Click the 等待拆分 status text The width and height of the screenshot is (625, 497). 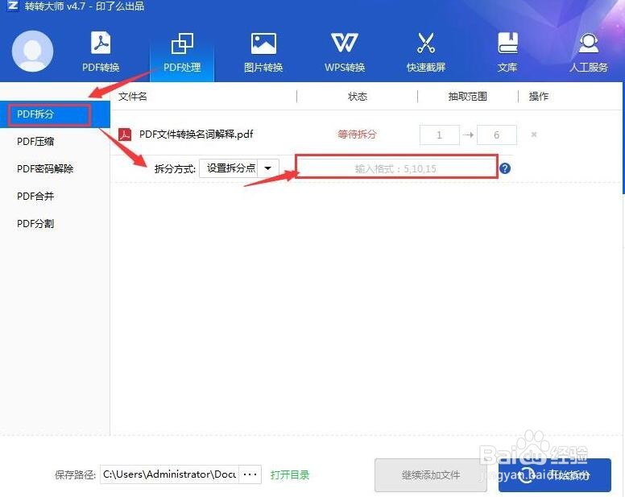pyautogui.click(x=357, y=135)
